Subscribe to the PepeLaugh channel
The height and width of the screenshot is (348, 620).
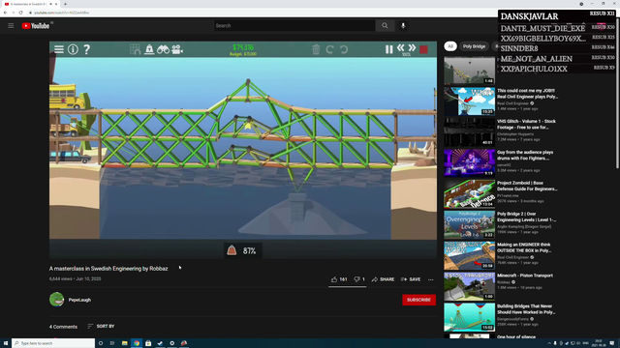(x=418, y=300)
